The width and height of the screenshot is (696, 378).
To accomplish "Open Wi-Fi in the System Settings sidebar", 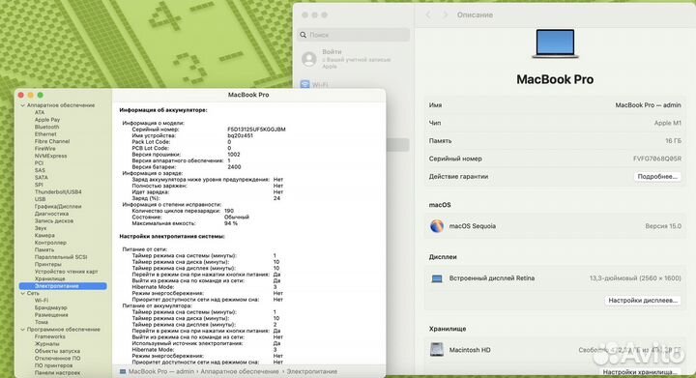I will [315, 84].
